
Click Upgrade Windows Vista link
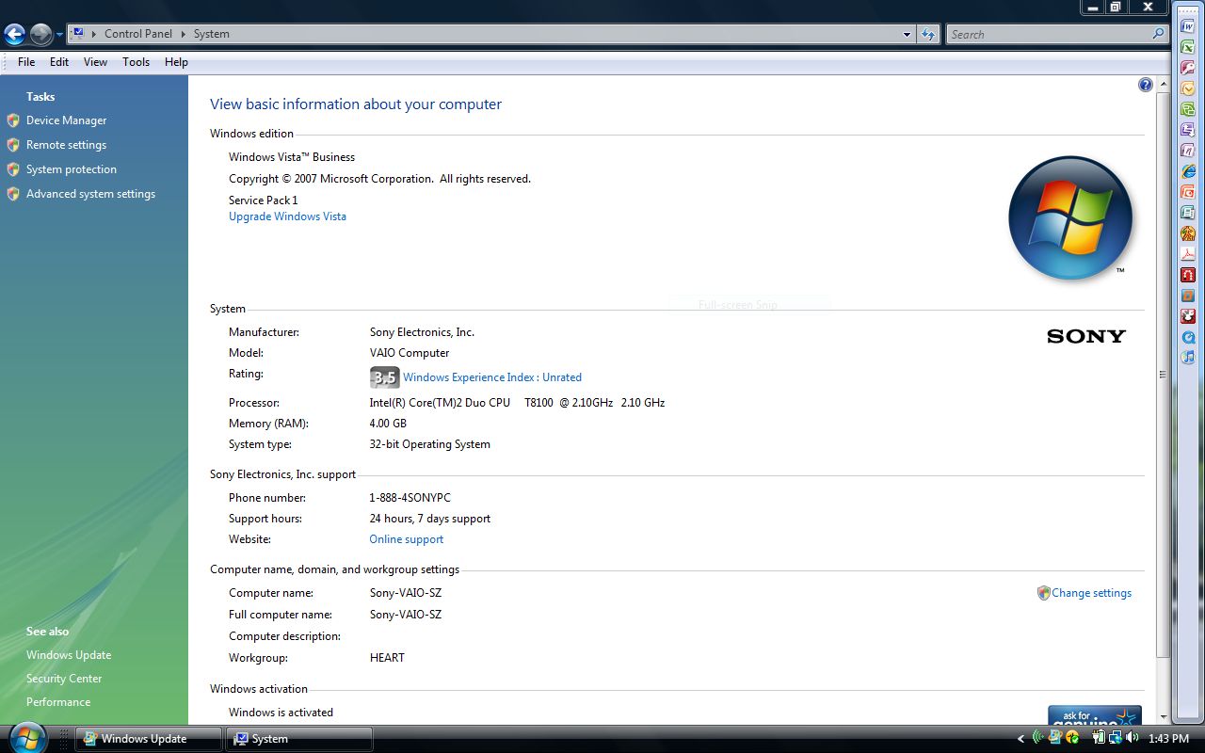[287, 216]
